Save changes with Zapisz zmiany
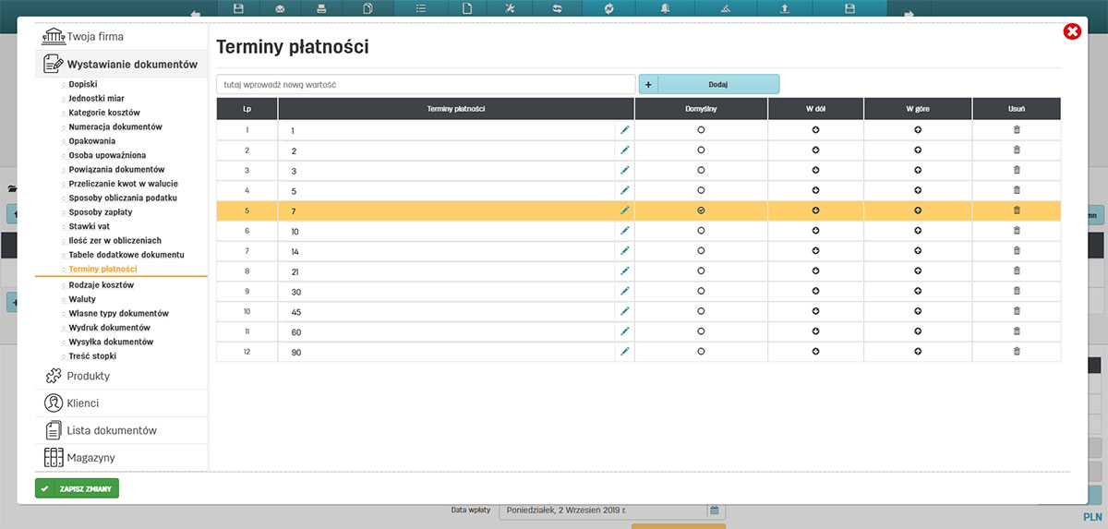 pyautogui.click(x=77, y=488)
